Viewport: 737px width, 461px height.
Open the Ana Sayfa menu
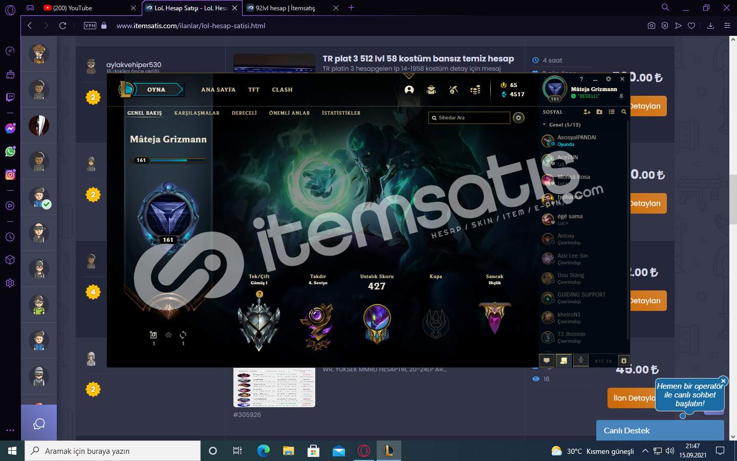[x=219, y=90]
